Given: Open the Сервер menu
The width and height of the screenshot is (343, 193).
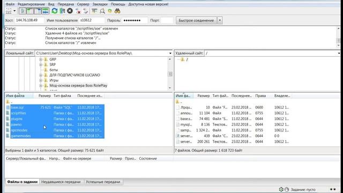Looking at the screenshot, I should 83,4.
